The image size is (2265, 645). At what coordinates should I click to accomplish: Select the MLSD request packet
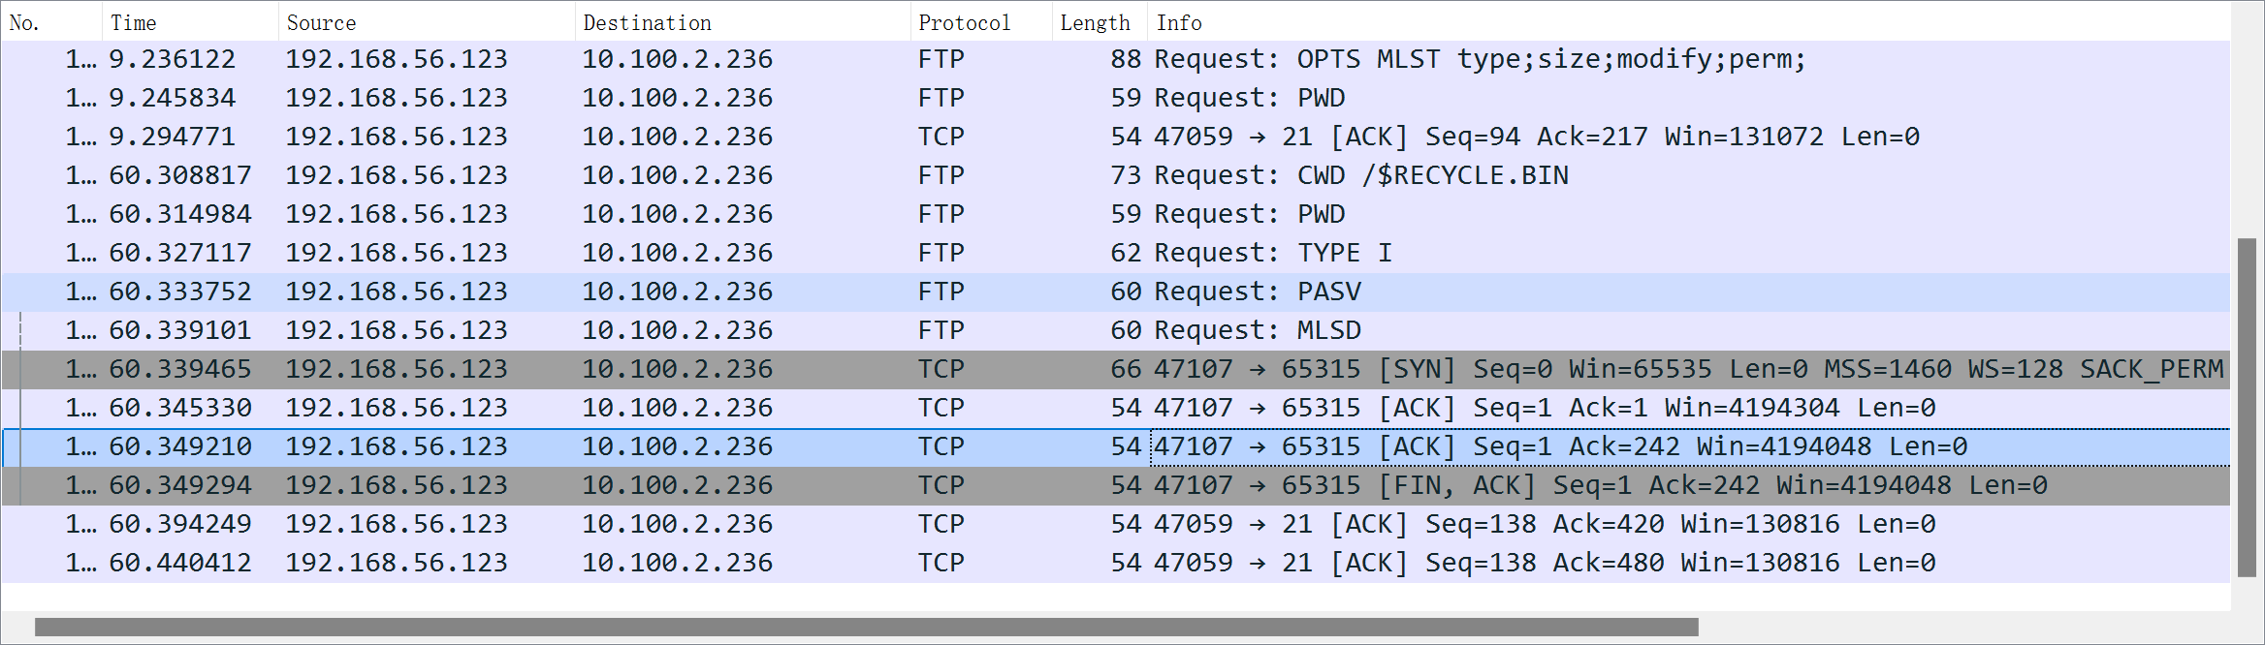pyautogui.click(x=1257, y=331)
